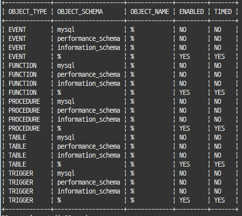The width and height of the screenshot is (242, 216).
Task: Click TIMED 'YES' in PROCEDURE % row
Action: point(220,129)
